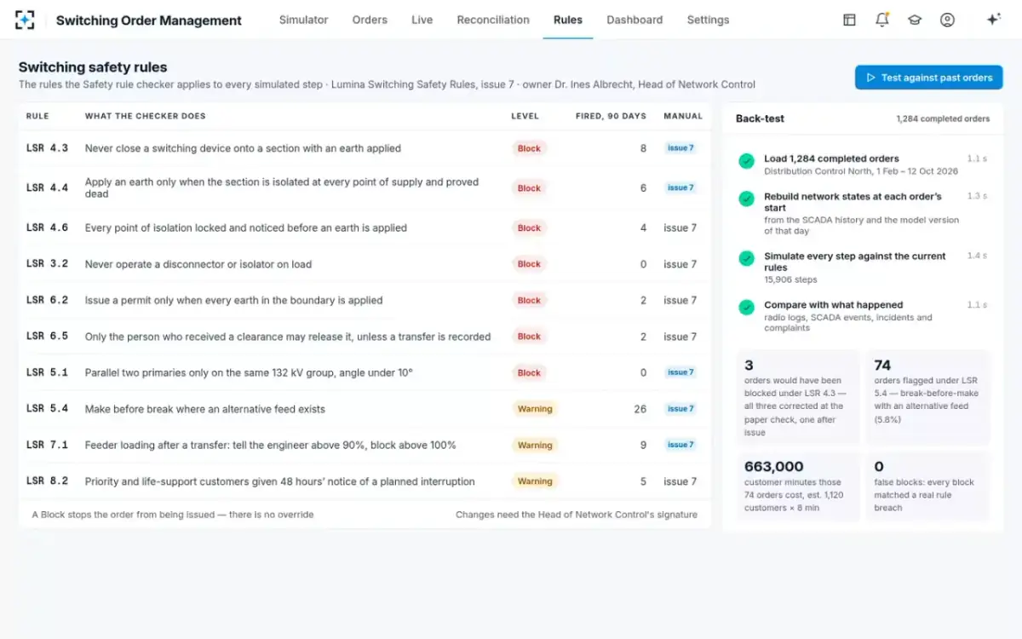Go to the Dashboard tab
Viewport: 1022px width, 639px height.
click(x=634, y=20)
